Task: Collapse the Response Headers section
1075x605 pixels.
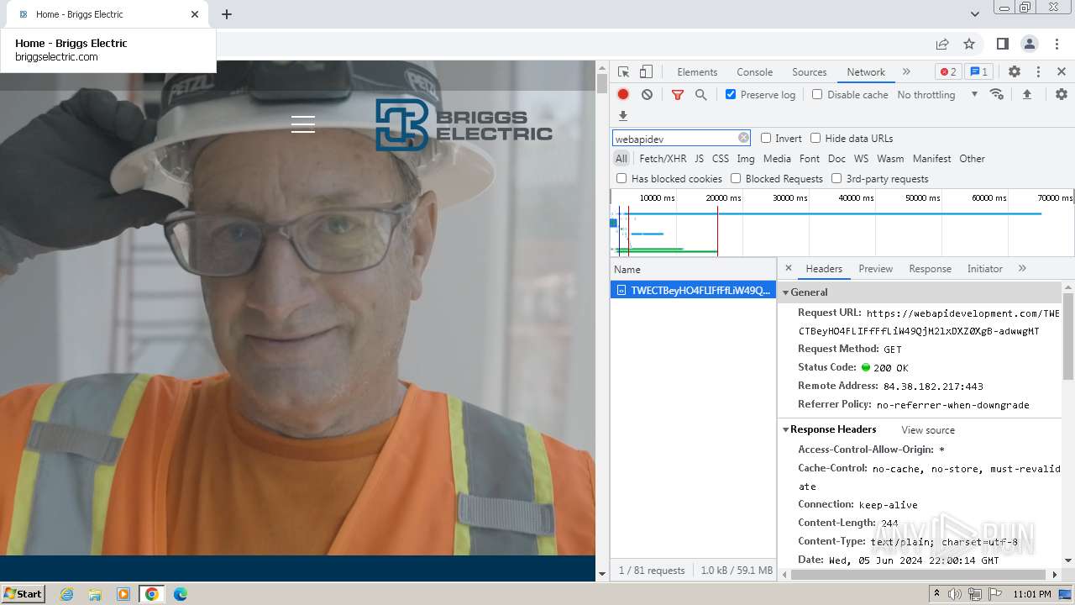Action: (831, 429)
